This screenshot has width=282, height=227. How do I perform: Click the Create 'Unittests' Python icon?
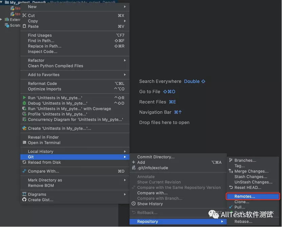(x=24, y=128)
